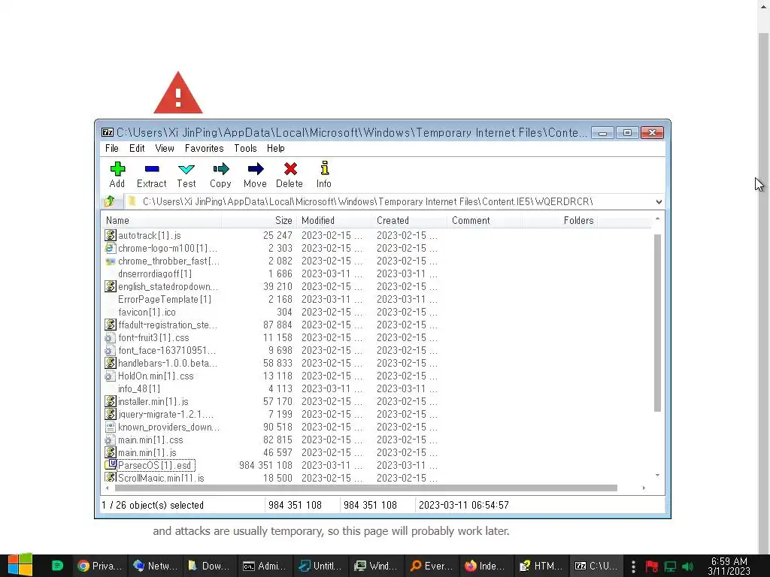Open the 7-Zip window system icon
This screenshot has width=770, height=577.
(x=107, y=132)
